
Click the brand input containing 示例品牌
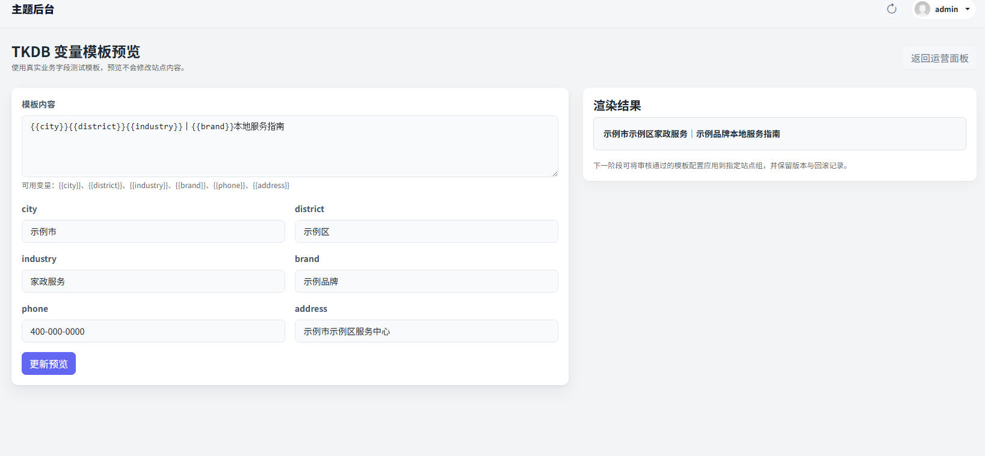click(427, 281)
